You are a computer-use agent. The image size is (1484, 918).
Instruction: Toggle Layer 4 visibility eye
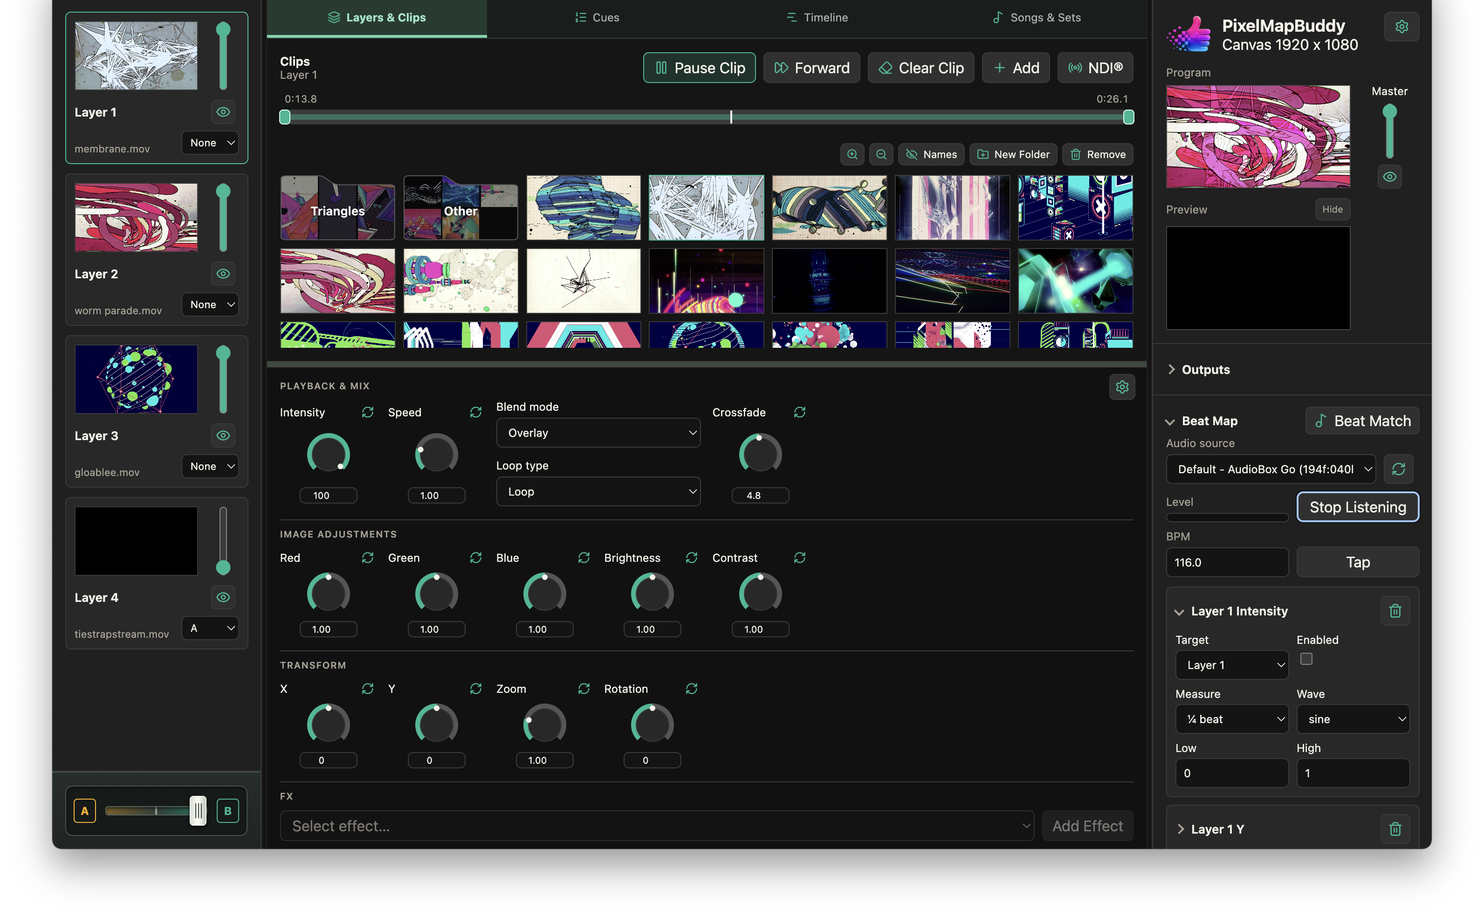223,597
